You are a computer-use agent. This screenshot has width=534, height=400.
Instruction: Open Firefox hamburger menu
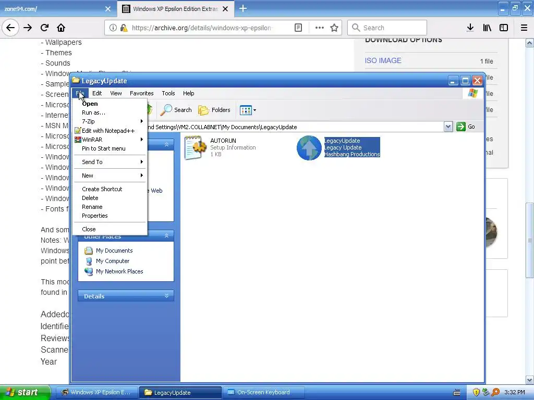pyautogui.click(x=524, y=28)
